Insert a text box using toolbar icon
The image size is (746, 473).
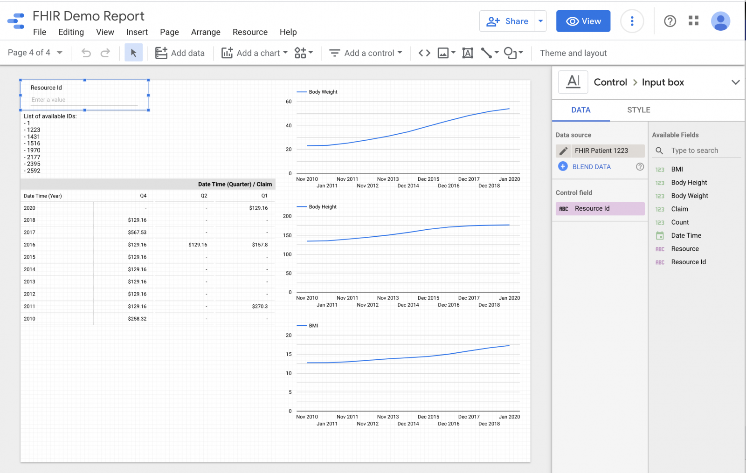468,53
